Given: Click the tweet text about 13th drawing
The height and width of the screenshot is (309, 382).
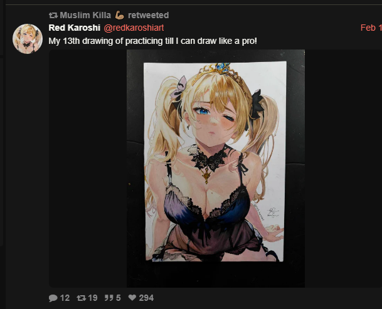Looking at the screenshot, I should (x=153, y=41).
